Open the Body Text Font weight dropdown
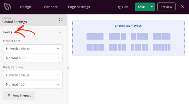The image size is (189, 104). pos(33,84)
